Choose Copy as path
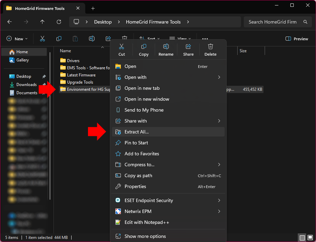The width and height of the screenshot is (316, 242). [168, 175]
